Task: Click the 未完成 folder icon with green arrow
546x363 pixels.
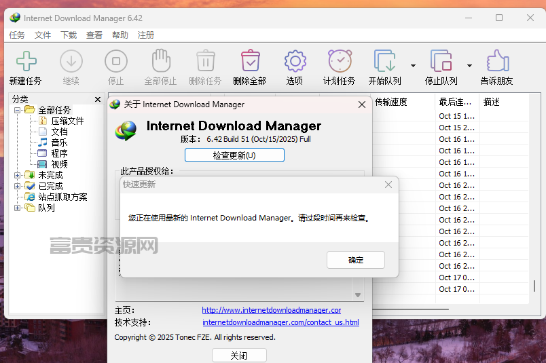Action: point(30,175)
